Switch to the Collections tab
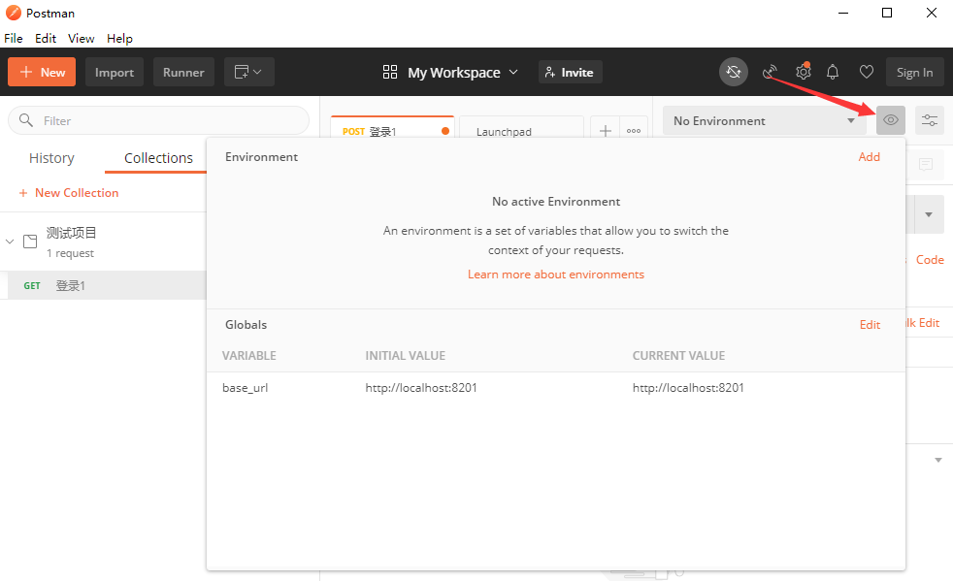 pyautogui.click(x=158, y=158)
